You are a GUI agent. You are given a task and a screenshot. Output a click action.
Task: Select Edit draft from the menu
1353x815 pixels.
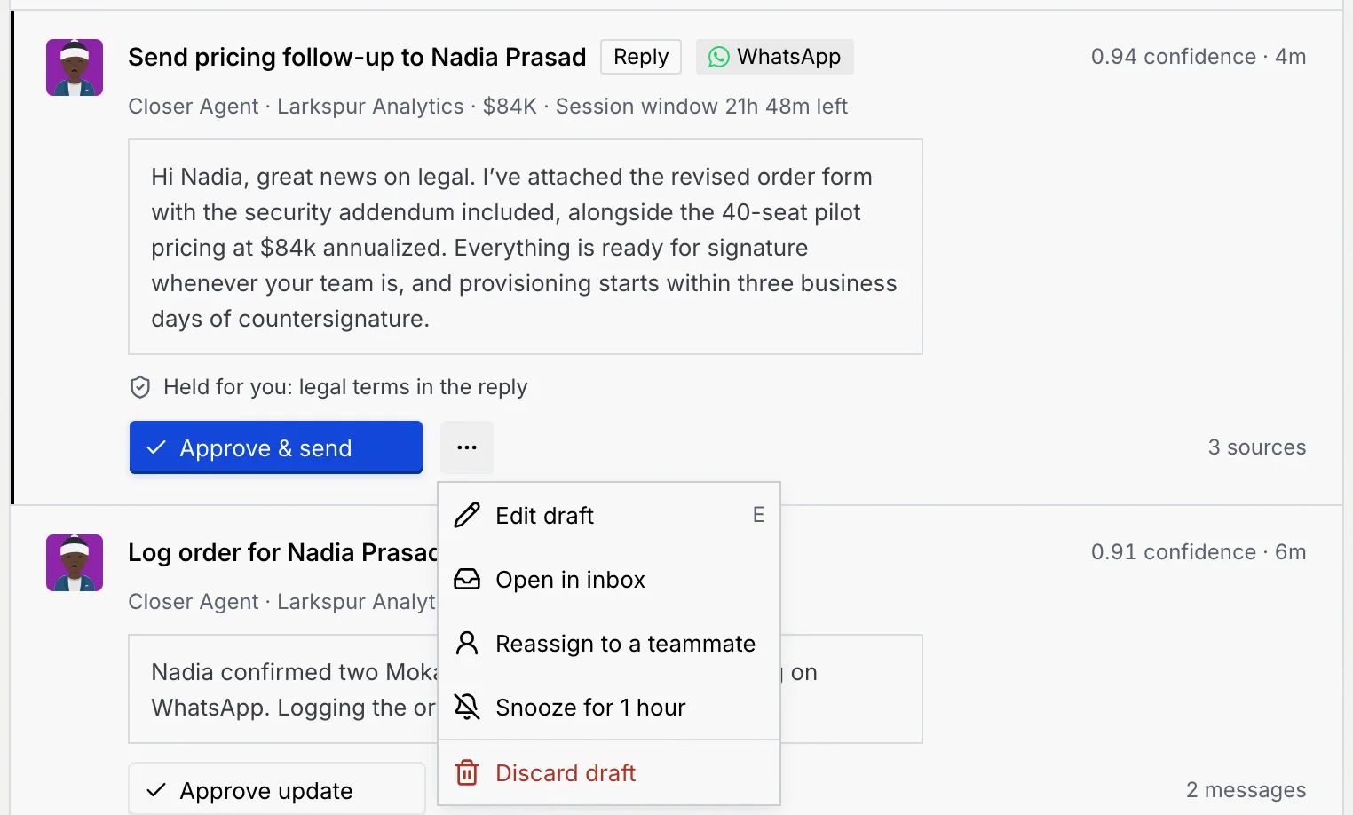609,516
